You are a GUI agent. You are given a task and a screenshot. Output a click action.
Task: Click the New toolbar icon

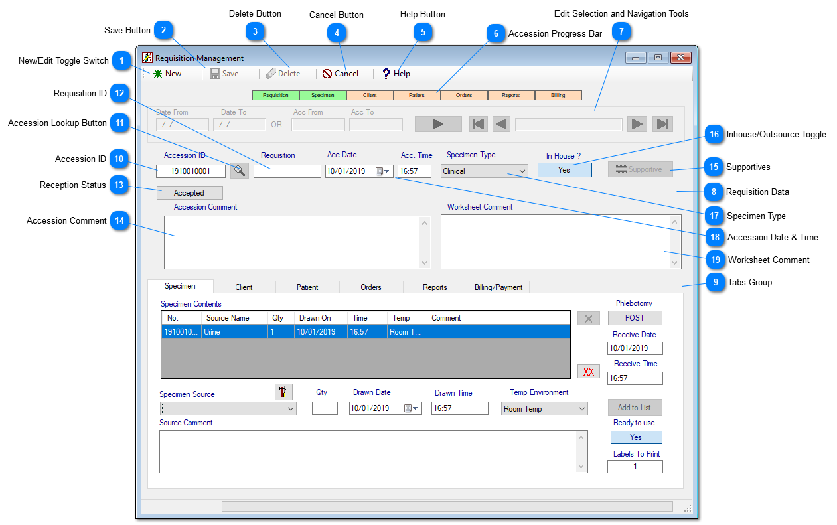pyautogui.click(x=159, y=74)
